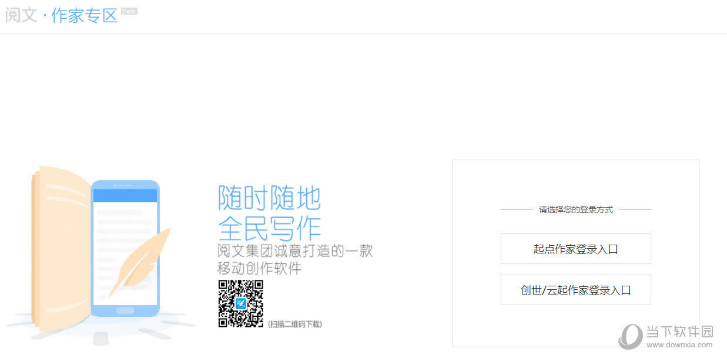Click the Beta badge beside the logo
The width and height of the screenshot is (727, 362).
coord(129,11)
